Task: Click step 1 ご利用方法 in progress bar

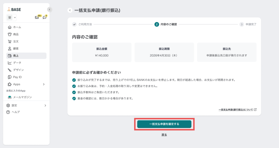Action: click(x=82, y=24)
